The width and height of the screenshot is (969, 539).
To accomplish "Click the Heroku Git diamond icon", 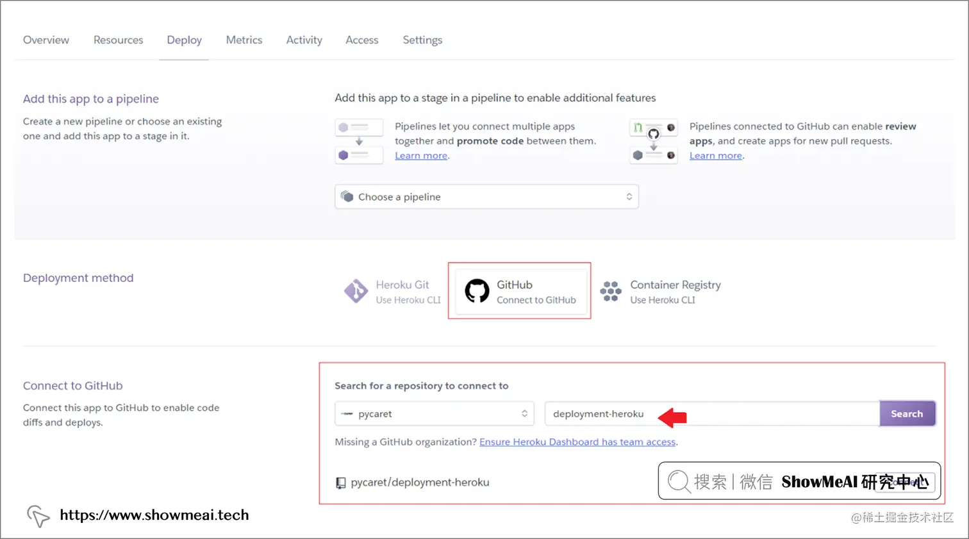I will click(356, 291).
